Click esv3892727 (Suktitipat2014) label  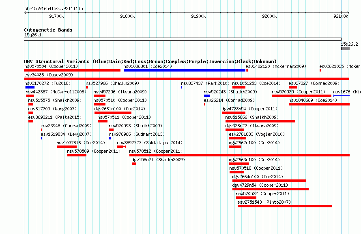click(x=150, y=143)
